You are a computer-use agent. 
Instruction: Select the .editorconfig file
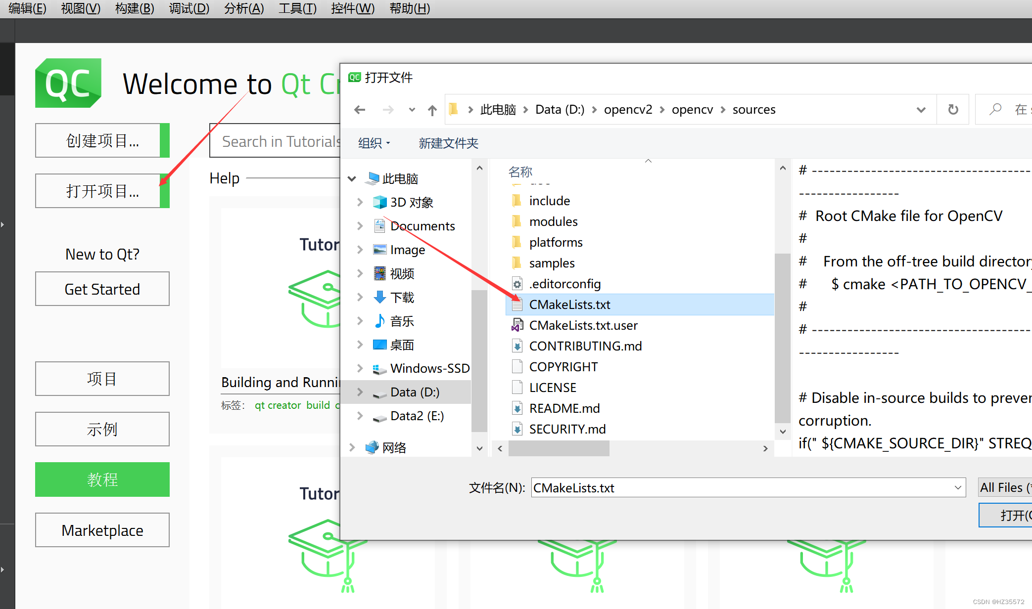pyautogui.click(x=564, y=284)
